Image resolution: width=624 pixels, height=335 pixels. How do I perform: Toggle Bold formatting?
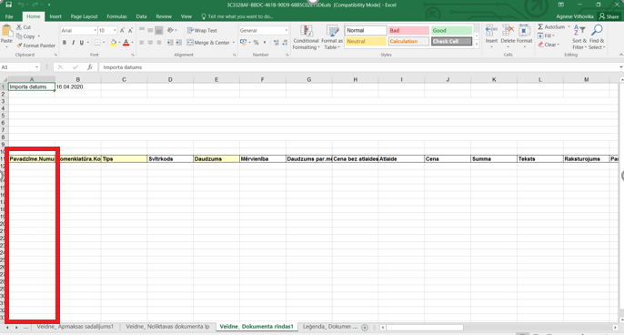click(65, 43)
